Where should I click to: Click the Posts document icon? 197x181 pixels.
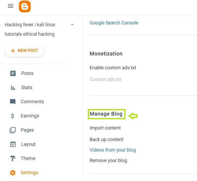click(13, 73)
